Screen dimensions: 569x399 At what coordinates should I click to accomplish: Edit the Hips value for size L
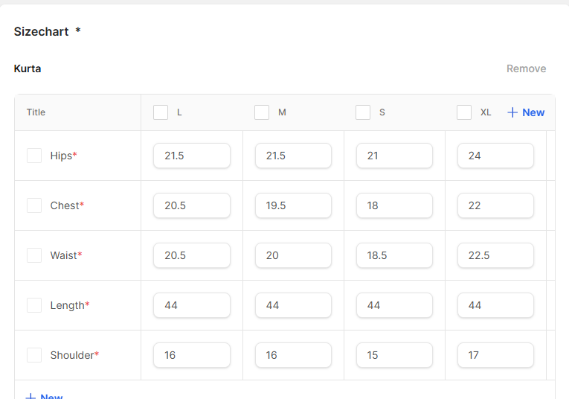click(192, 156)
